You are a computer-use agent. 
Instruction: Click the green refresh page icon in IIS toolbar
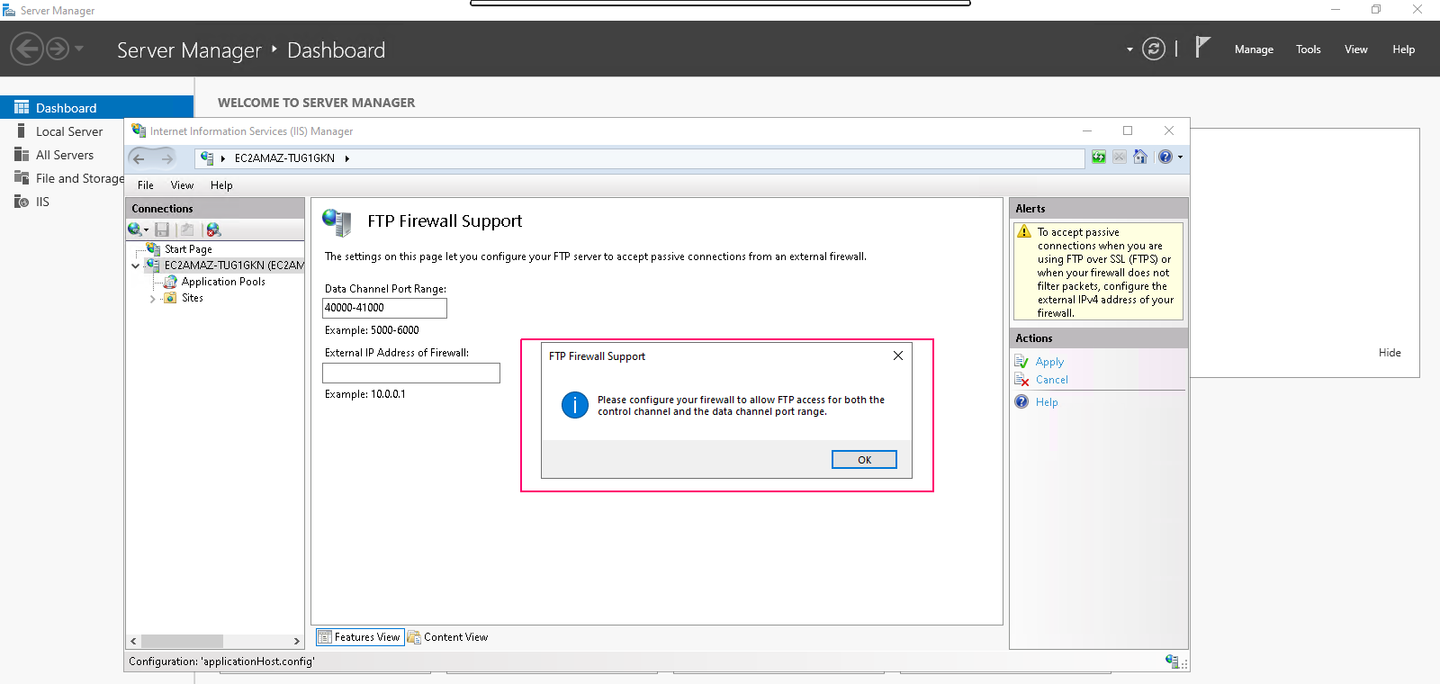tap(1099, 157)
